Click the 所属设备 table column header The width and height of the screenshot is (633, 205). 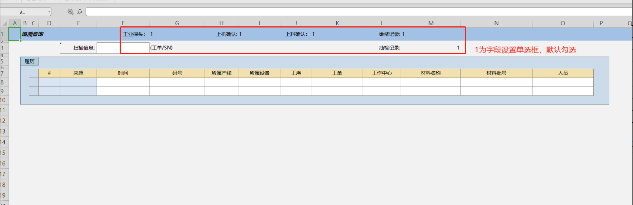click(260, 73)
